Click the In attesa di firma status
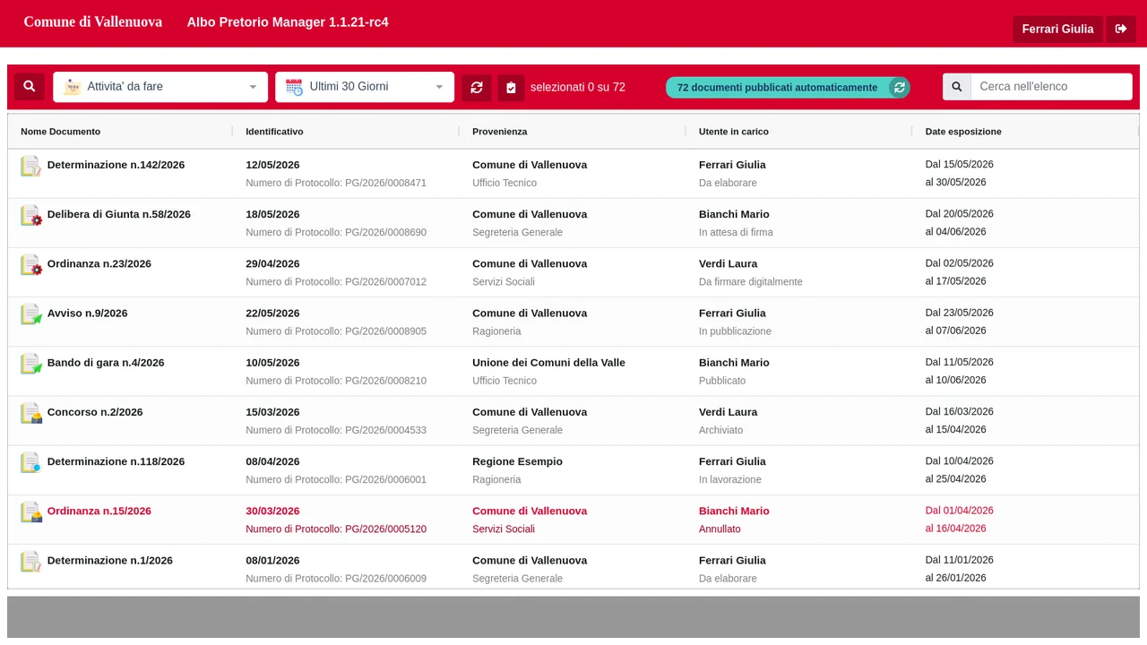The height and width of the screenshot is (645, 1147). click(x=736, y=232)
